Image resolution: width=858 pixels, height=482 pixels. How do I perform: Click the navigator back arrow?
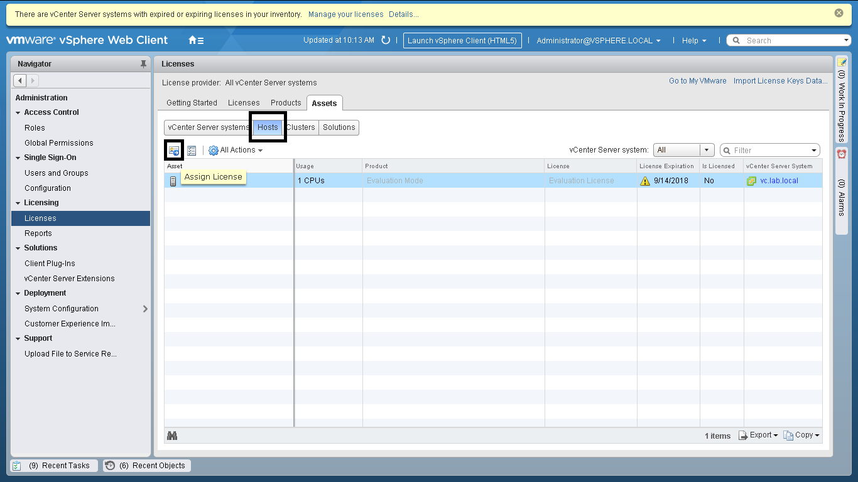(20, 80)
